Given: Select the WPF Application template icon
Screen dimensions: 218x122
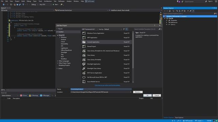Looking at the screenshot, I should tap(84, 38).
